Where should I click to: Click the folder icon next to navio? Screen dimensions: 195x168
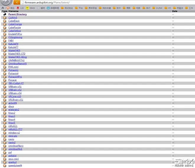(5, 139)
